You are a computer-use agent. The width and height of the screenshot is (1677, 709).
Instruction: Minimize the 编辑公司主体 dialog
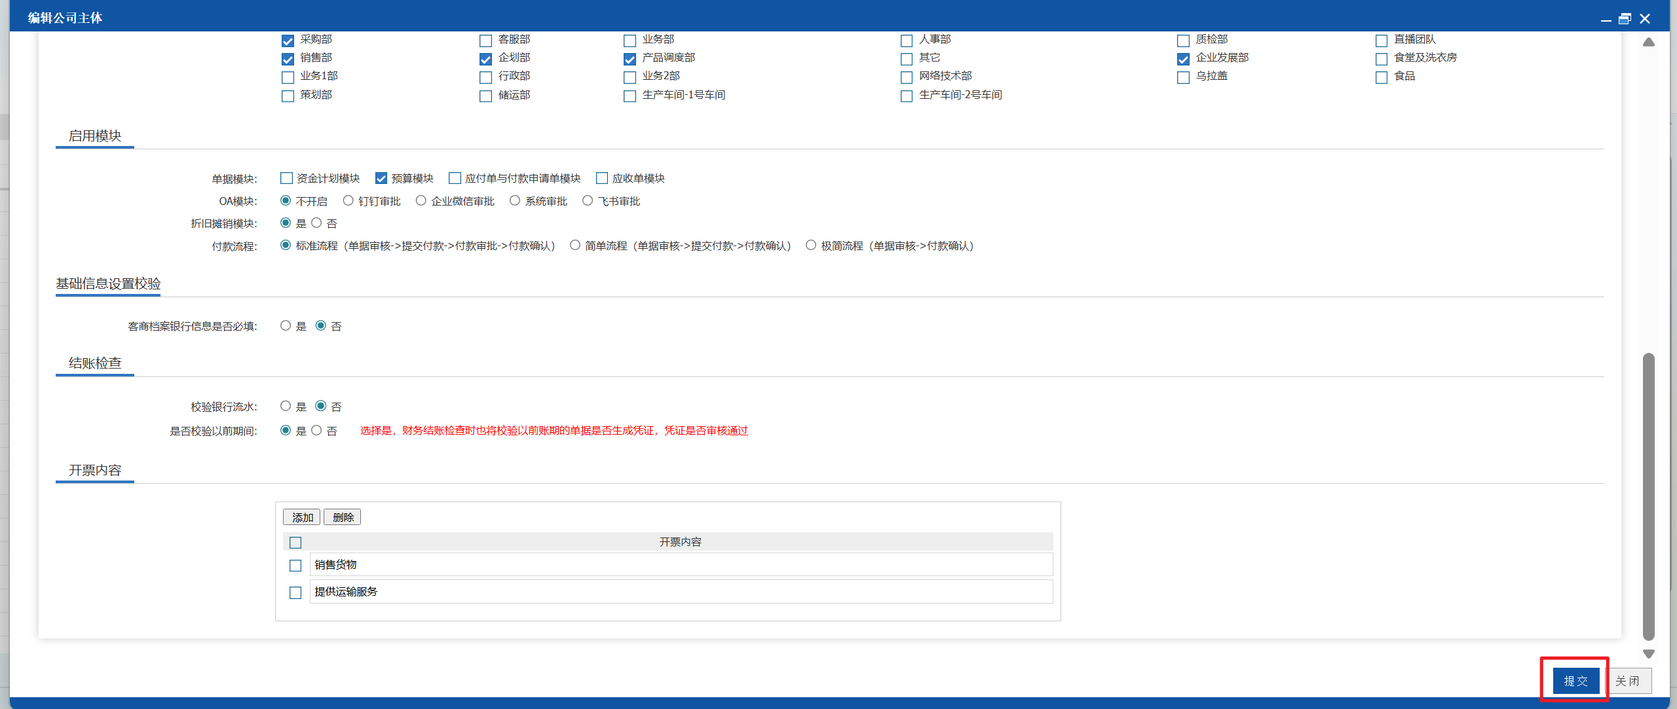(1606, 20)
